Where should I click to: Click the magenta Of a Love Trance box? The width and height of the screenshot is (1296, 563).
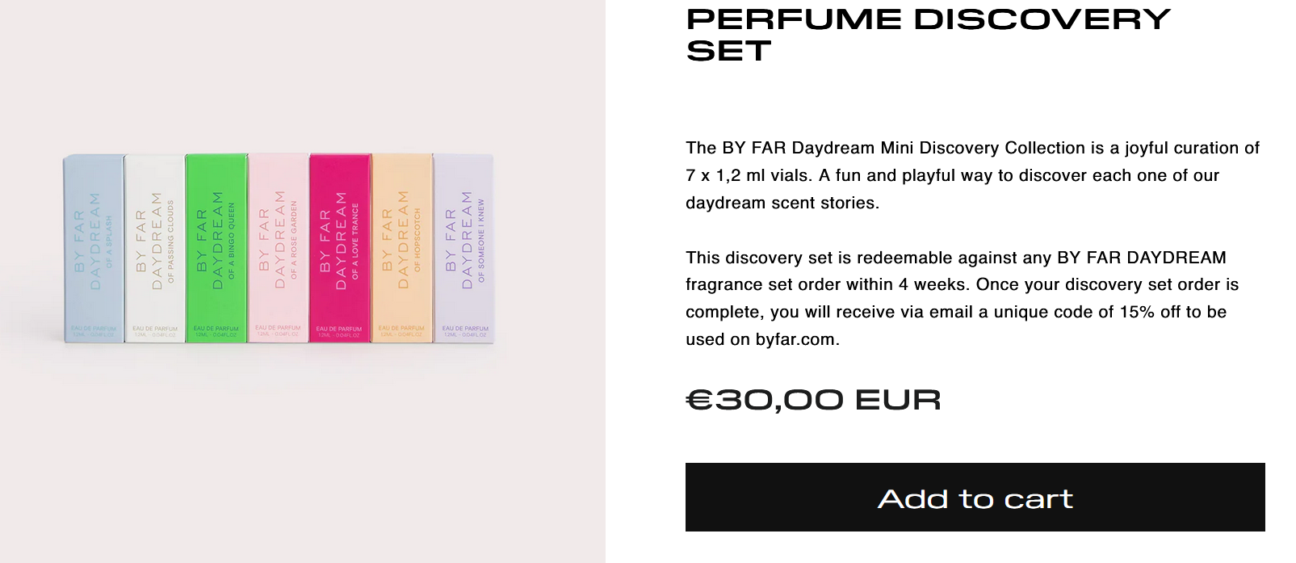(x=340, y=249)
